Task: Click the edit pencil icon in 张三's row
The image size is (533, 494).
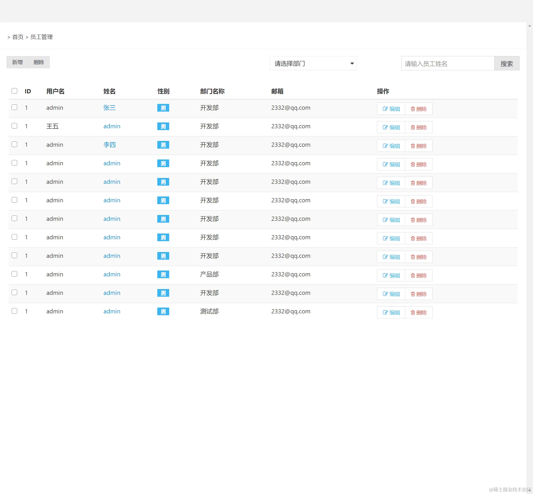Action: 385,109
